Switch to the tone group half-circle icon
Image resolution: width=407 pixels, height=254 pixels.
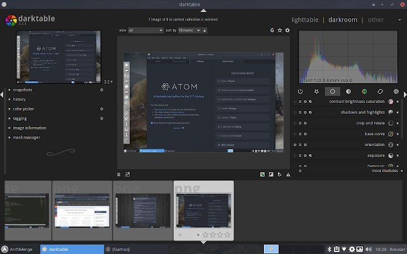click(x=348, y=91)
